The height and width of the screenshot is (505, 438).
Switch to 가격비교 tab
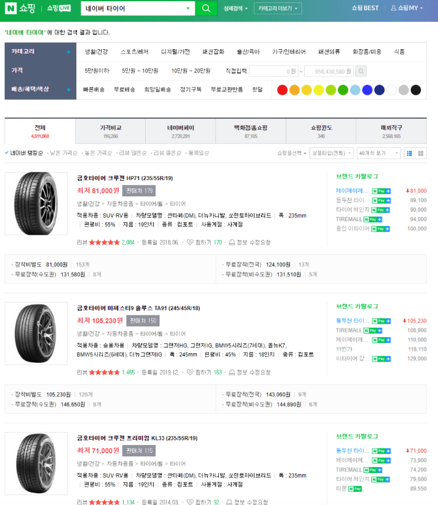110,132
